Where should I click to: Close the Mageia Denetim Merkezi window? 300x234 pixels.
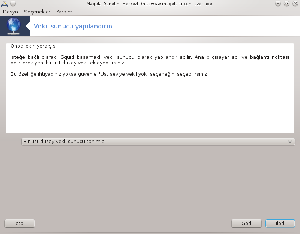[x=295, y=4]
